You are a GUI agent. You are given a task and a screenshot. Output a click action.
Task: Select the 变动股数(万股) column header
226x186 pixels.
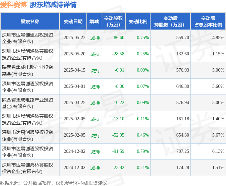(x=113, y=22)
